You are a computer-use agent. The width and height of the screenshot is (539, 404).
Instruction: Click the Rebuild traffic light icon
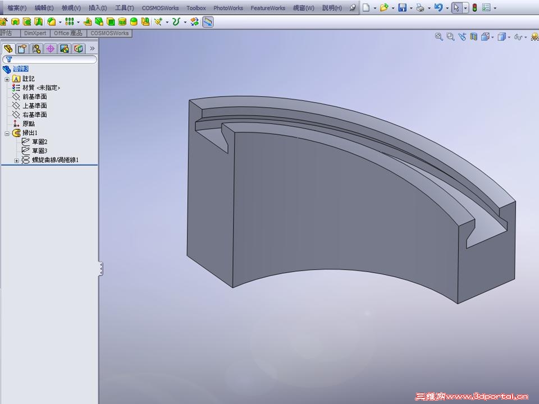(x=475, y=7)
